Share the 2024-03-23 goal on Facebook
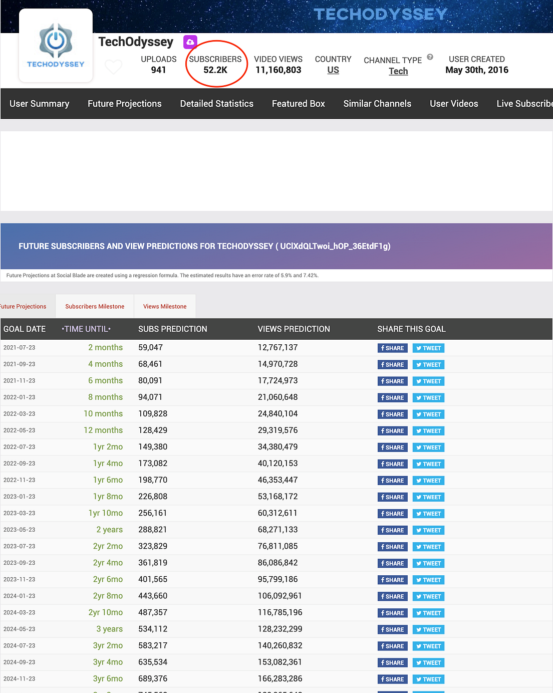Screen dimensions: 553x693 point(393,613)
